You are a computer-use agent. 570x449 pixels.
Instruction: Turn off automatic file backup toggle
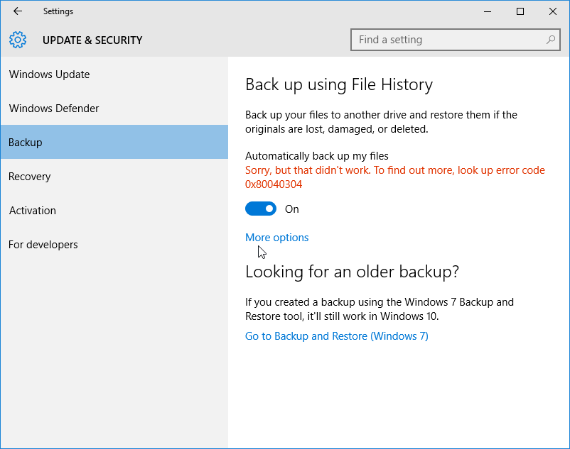pyautogui.click(x=261, y=209)
